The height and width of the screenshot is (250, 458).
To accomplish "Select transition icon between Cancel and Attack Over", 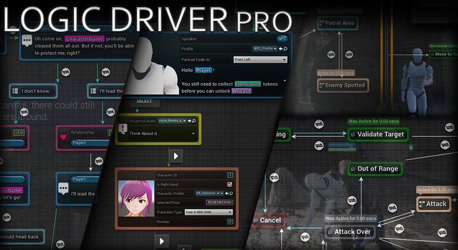I will click(305, 237).
